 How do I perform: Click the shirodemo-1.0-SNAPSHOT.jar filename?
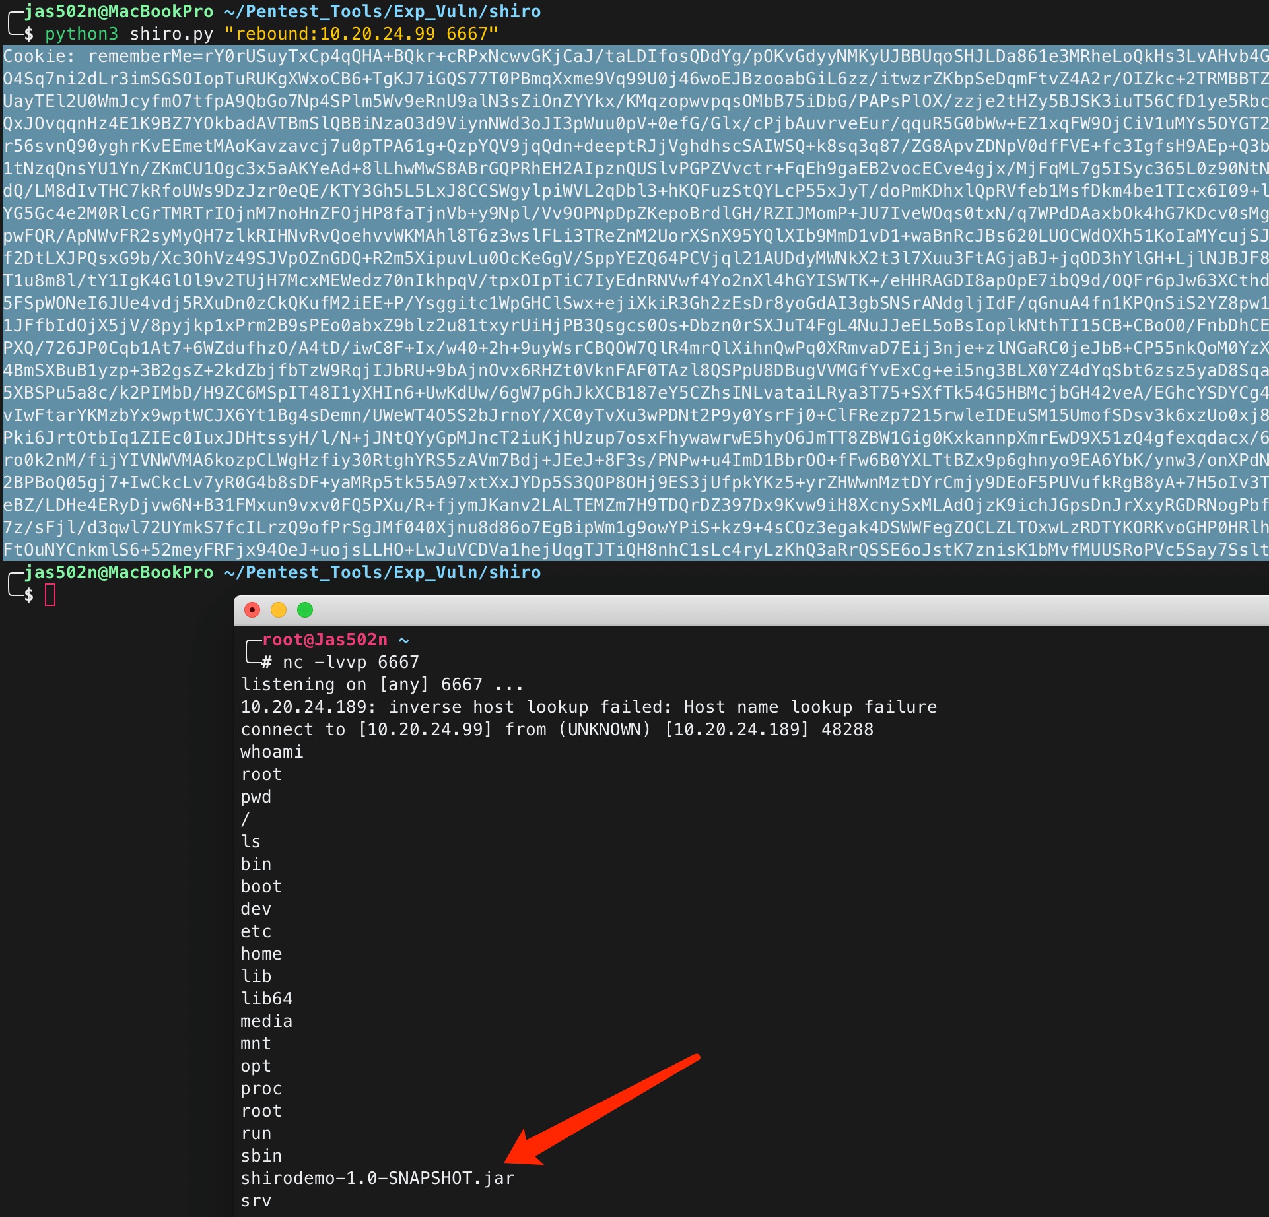point(377,1178)
